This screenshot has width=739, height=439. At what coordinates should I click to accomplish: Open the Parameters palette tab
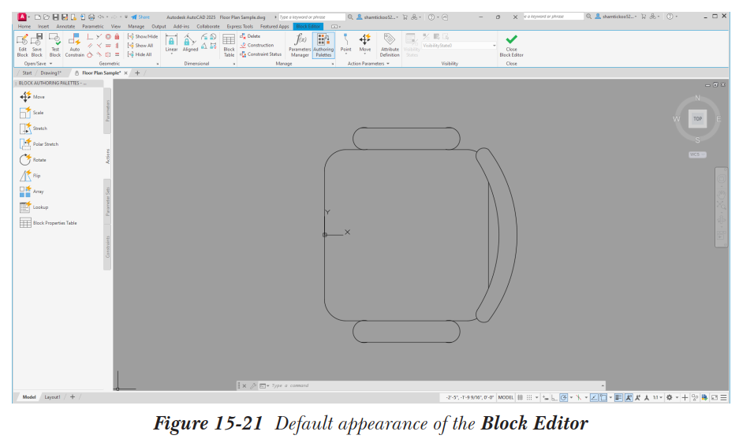coord(107,110)
